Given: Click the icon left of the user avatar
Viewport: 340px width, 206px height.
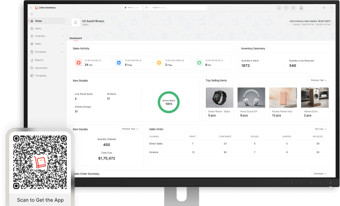Looking at the screenshot, I should pyautogui.click(x=293, y=8).
